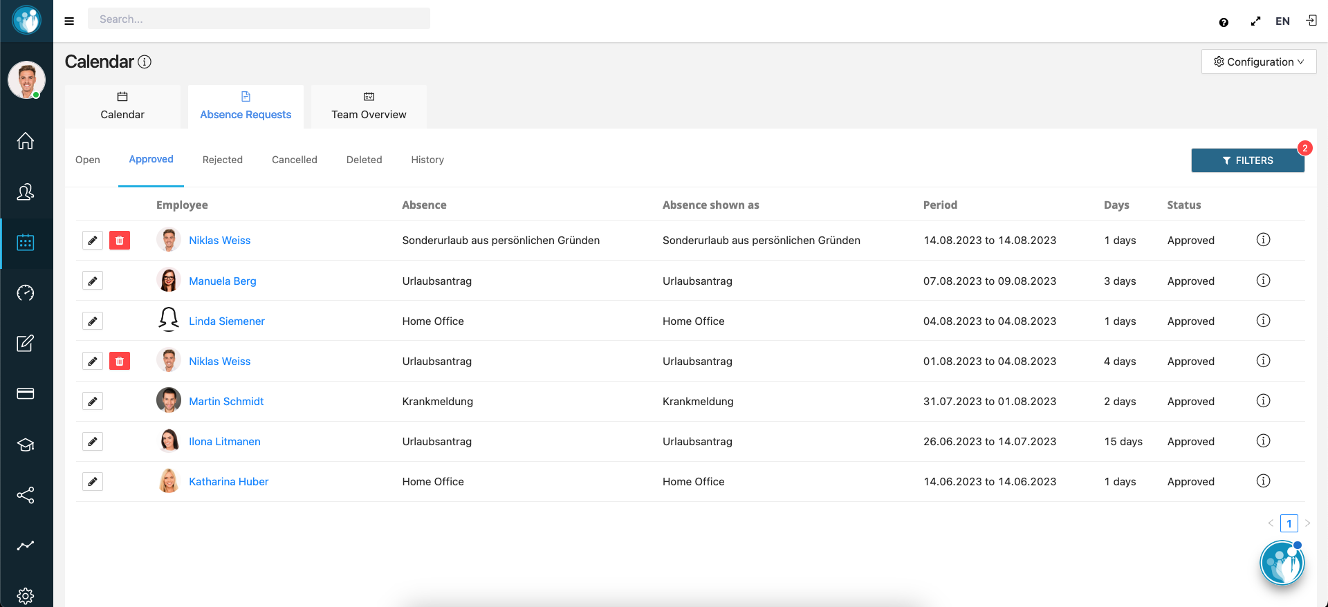
Task: Click into the Search input field
Action: 259,19
